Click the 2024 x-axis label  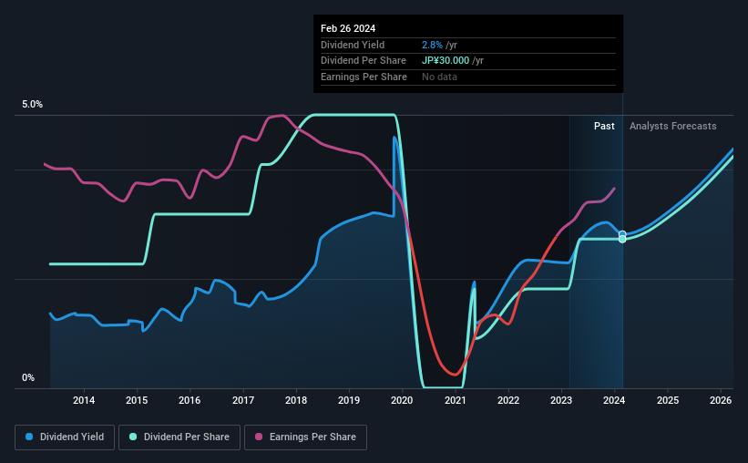(x=614, y=400)
